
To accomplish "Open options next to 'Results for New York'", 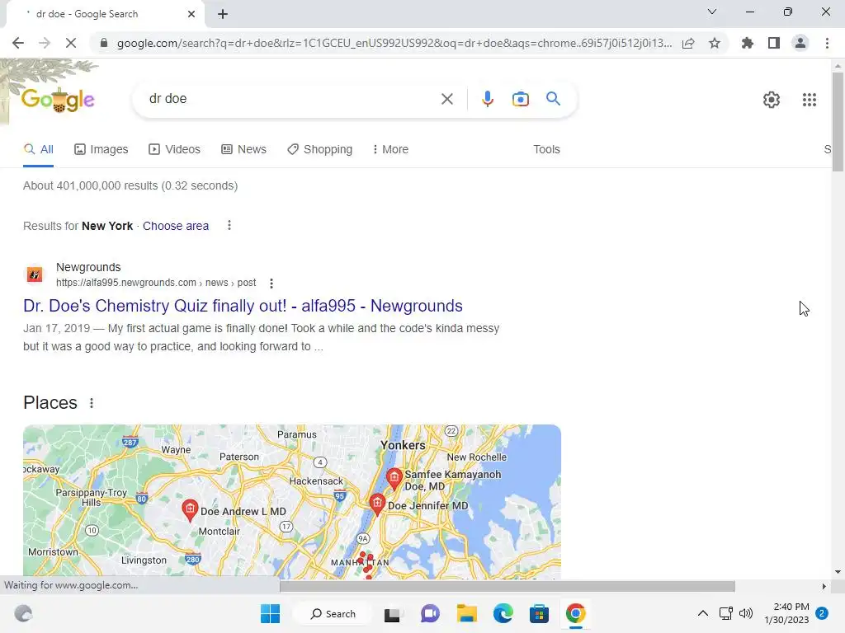I will [x=229, y=226].
